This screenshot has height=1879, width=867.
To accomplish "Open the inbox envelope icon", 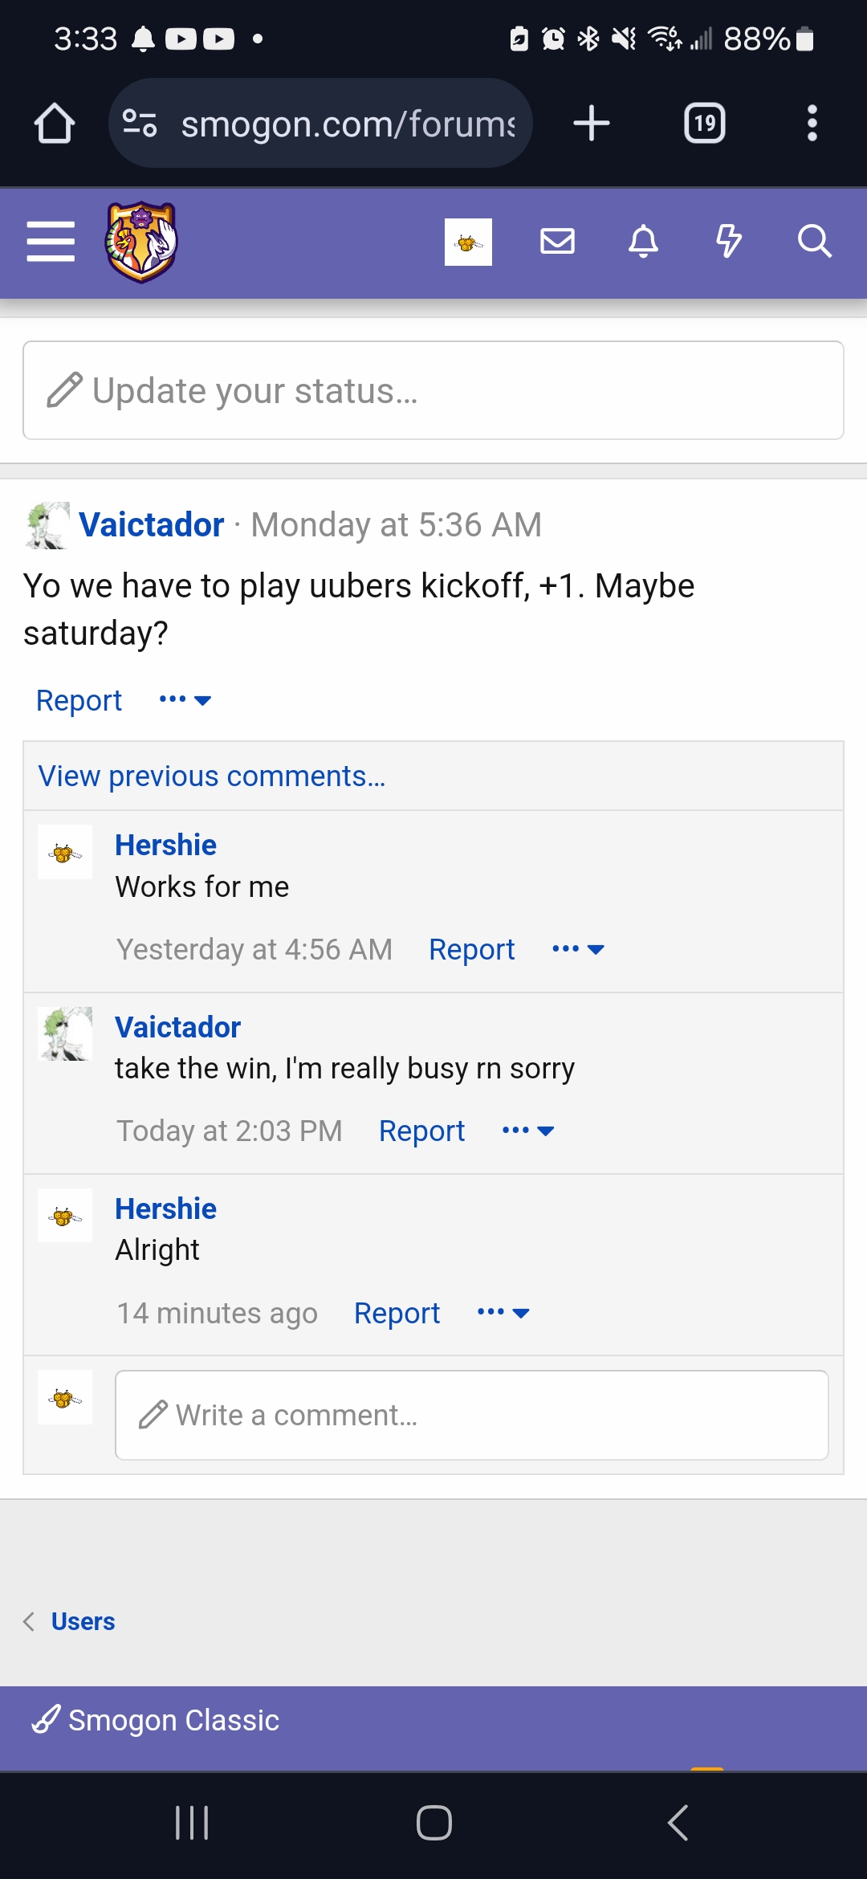I will click(x=557, y=241).
